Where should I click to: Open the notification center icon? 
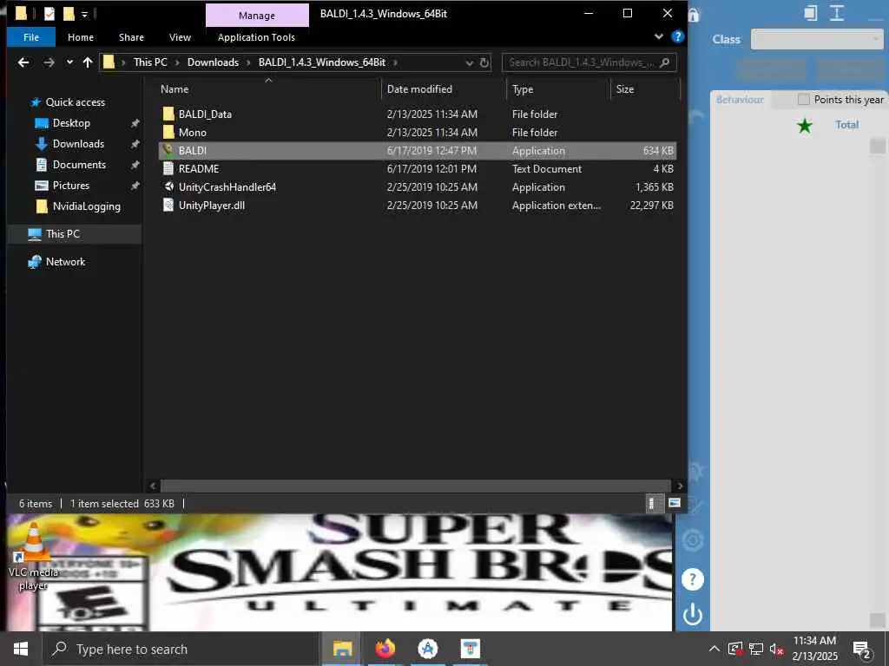pyautogui.click(x=862, y=650)
